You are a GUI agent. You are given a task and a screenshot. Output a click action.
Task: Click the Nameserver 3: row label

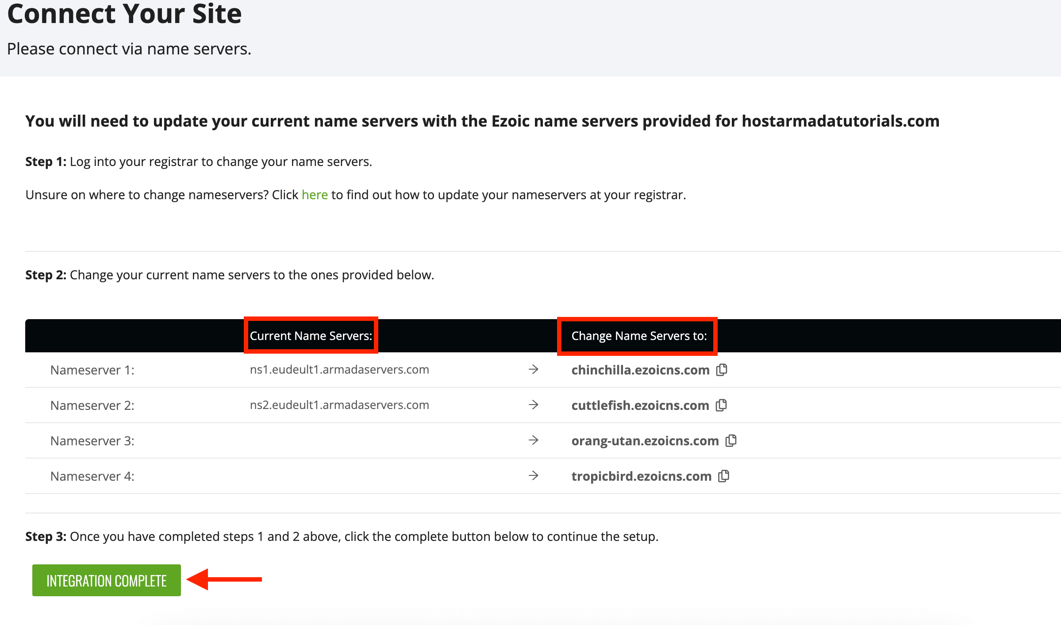[92, 441]
